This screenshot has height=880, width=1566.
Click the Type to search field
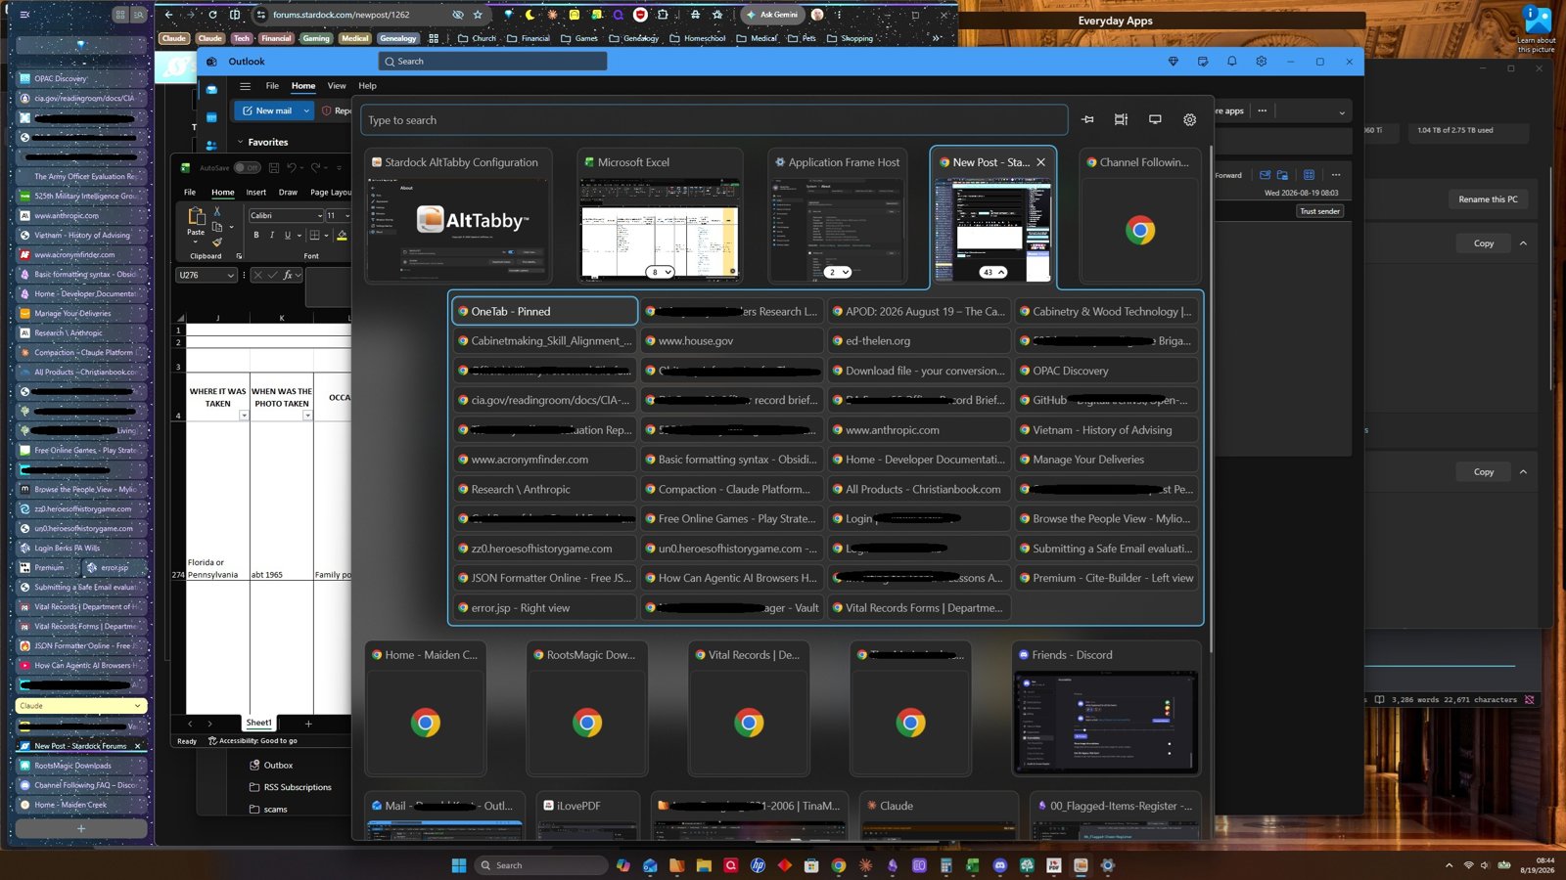(714, 120)
